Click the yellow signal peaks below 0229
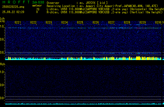Image resolution: width=164 pixels, height=107 pixels. [x=142, y=58]
